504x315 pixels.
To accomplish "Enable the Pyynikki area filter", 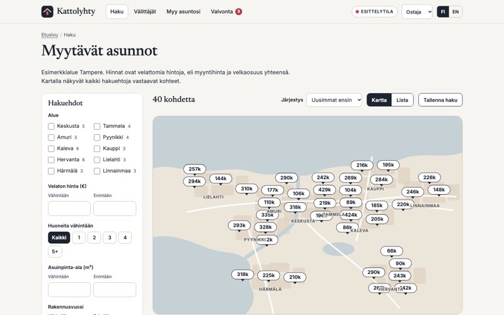I will pyautogui.click(x=97, y=137).
